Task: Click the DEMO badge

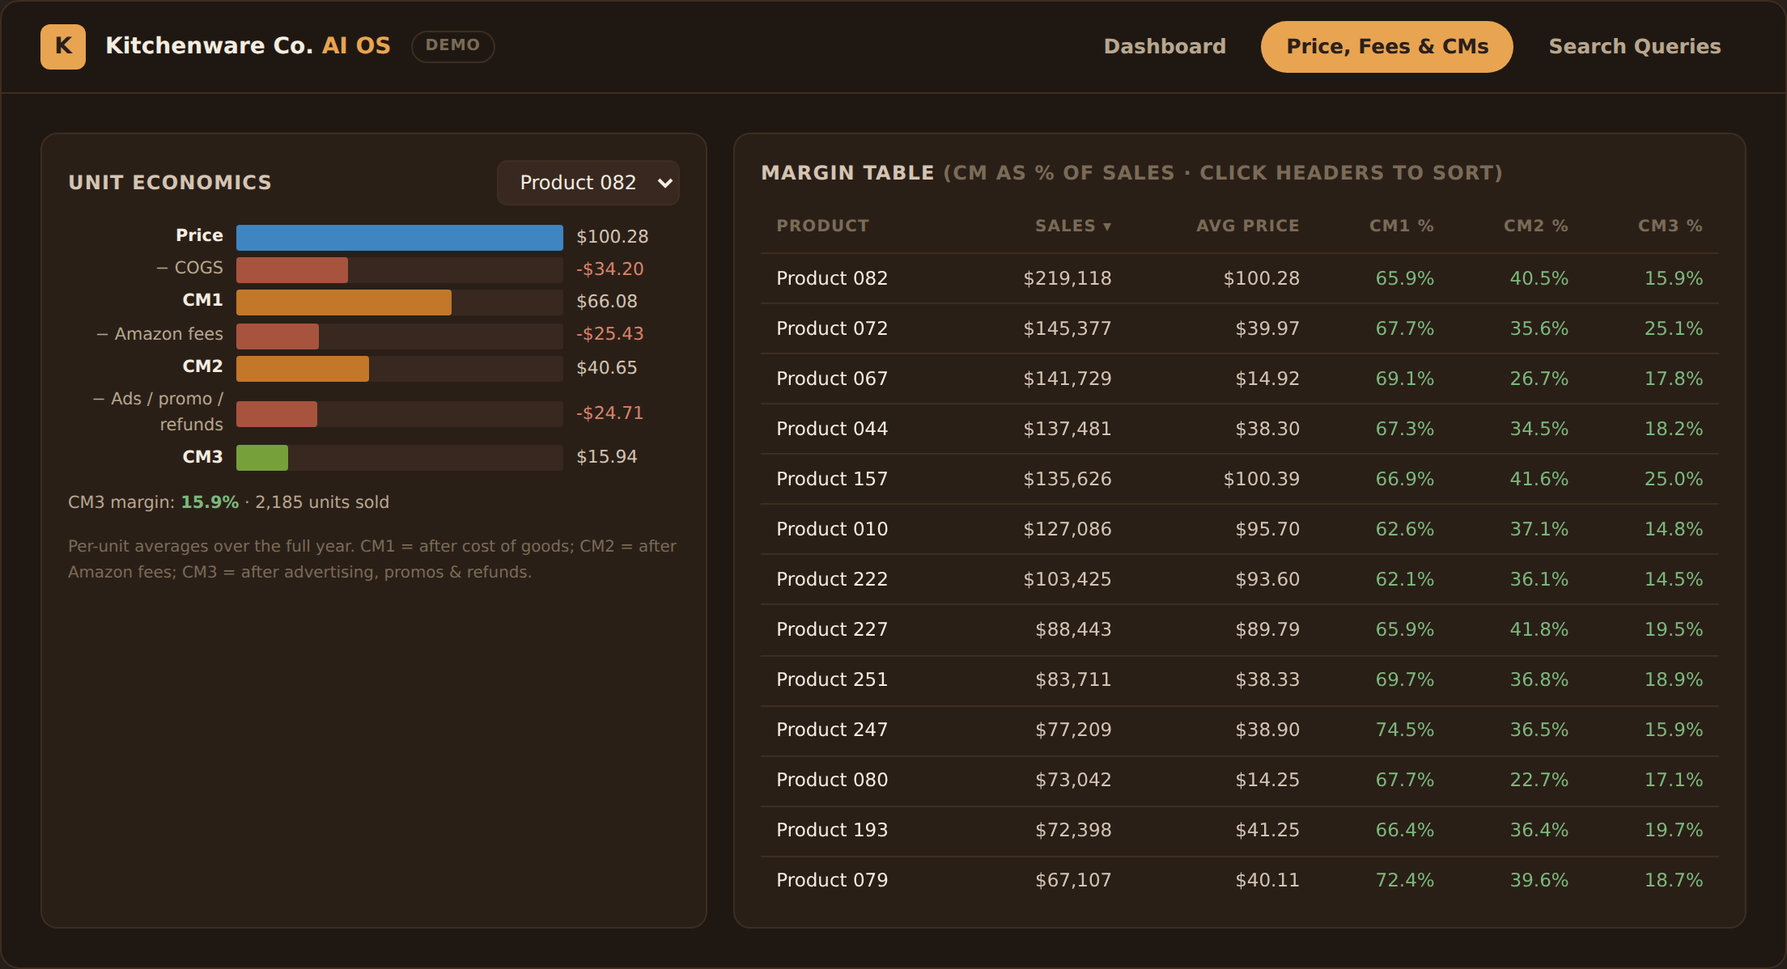Action: click(x=453, y=45)
